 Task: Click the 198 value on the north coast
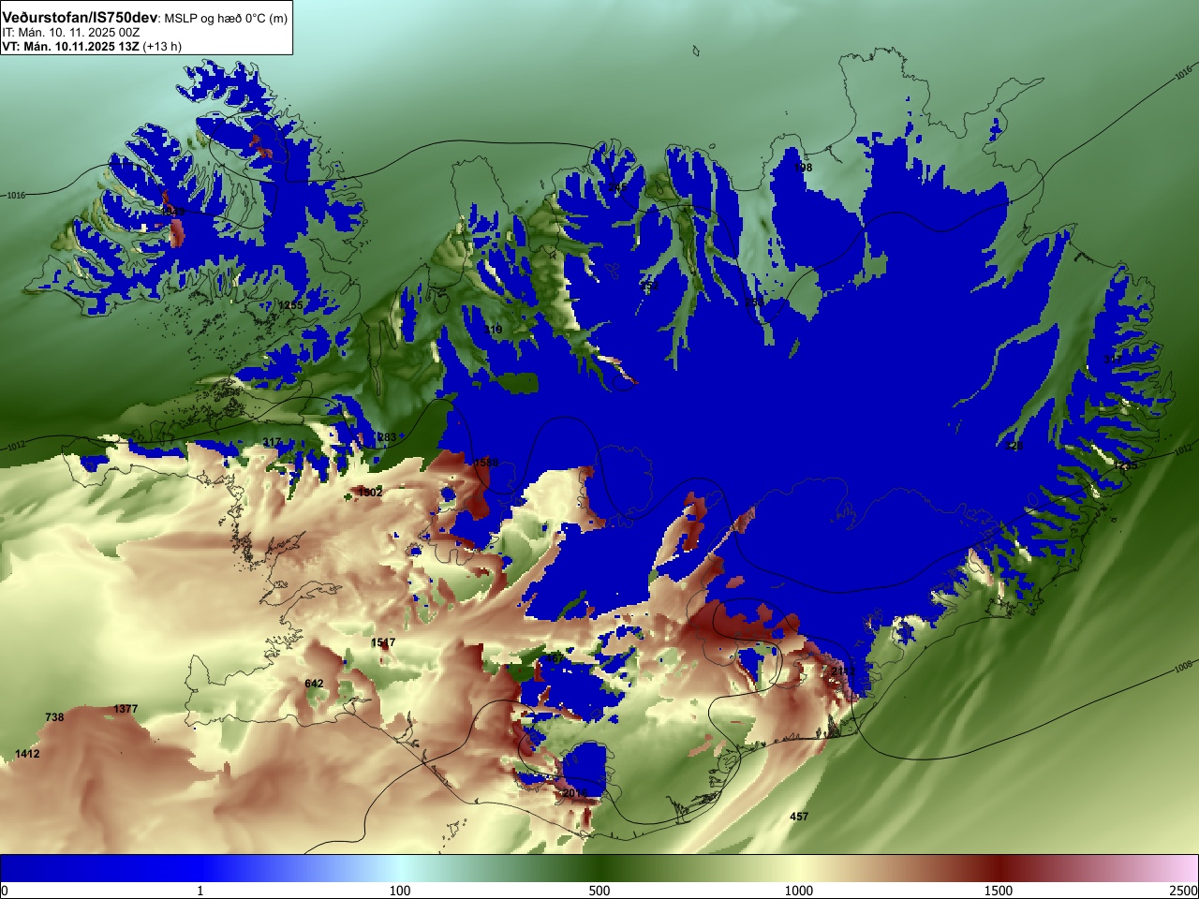pyautogui.click(x=803, y=168)
